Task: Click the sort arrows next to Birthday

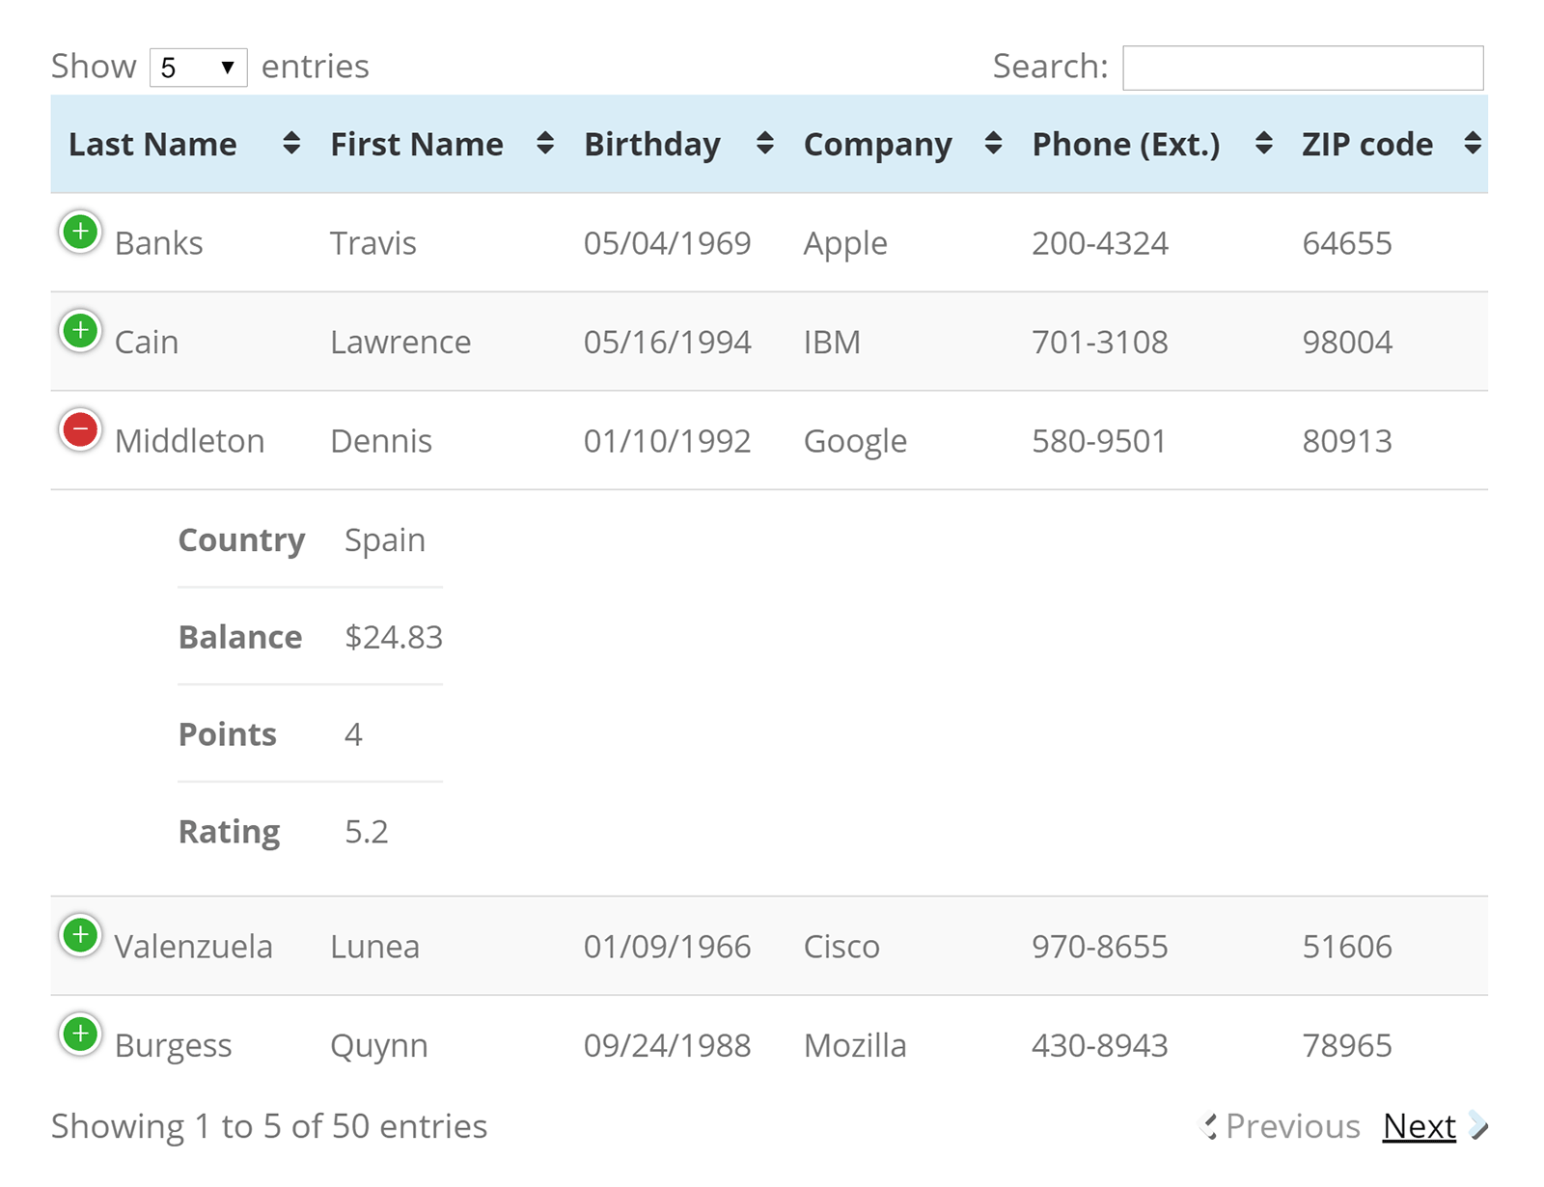Action: pyautogui.click(x=765, y=144)
